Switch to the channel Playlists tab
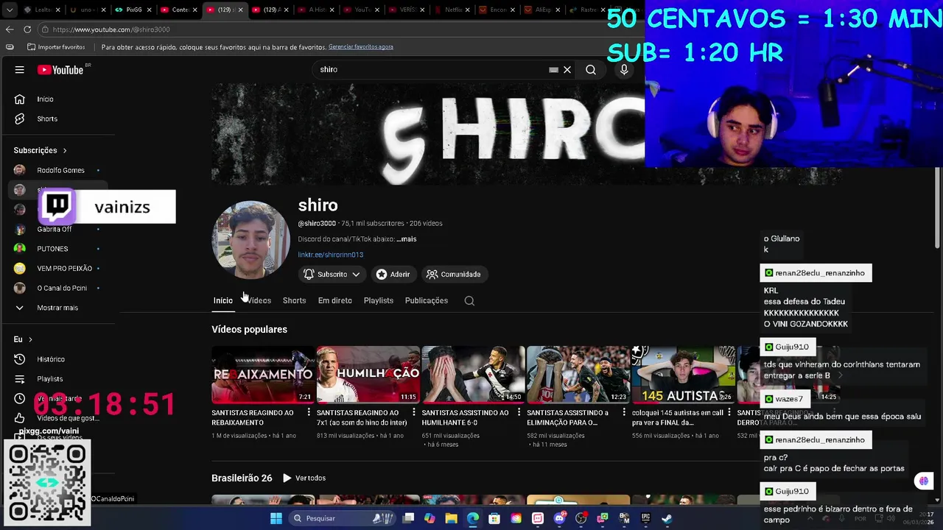Viewport: 943px width, 530px height. pyautogui.click(x=378, y=301)
